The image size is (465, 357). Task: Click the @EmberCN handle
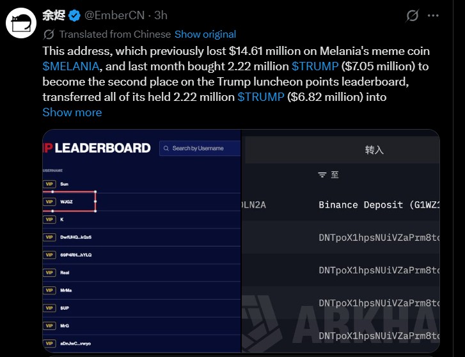coord(114,15)
